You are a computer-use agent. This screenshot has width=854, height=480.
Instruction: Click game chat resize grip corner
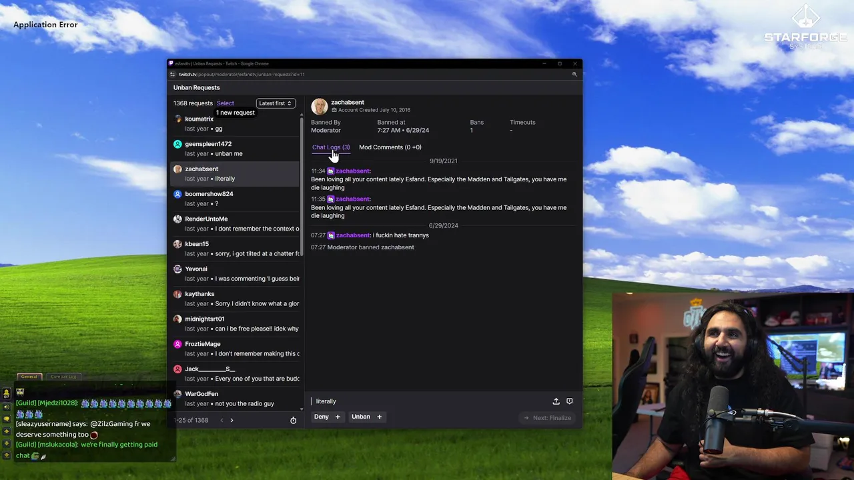(x=173, y=458)
